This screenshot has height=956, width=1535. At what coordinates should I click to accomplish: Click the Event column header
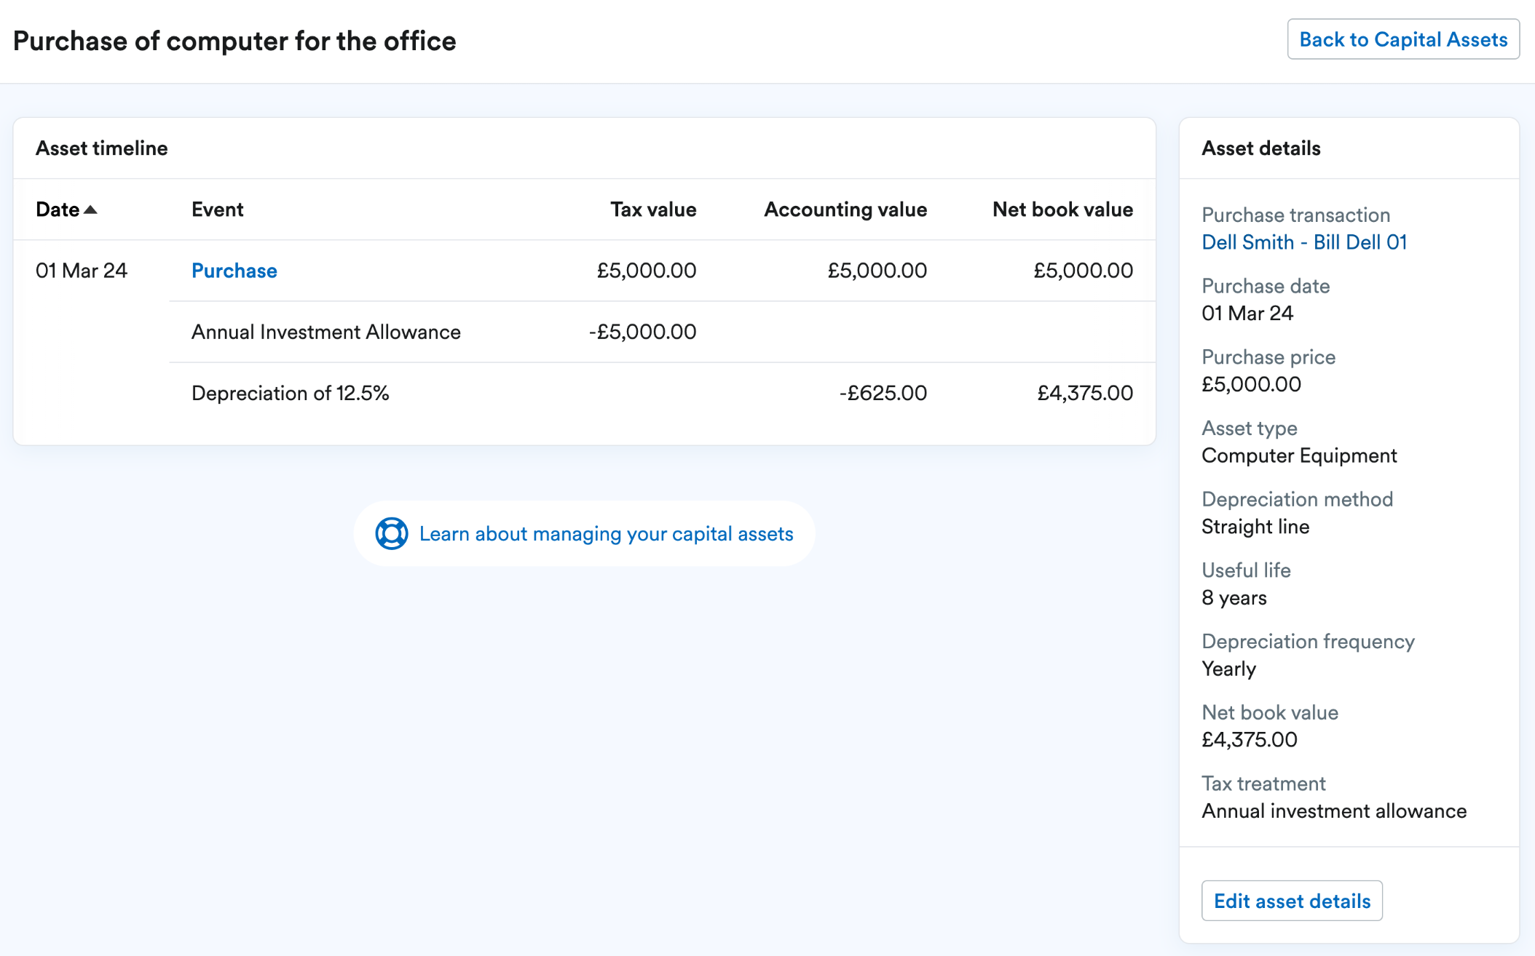217,210
